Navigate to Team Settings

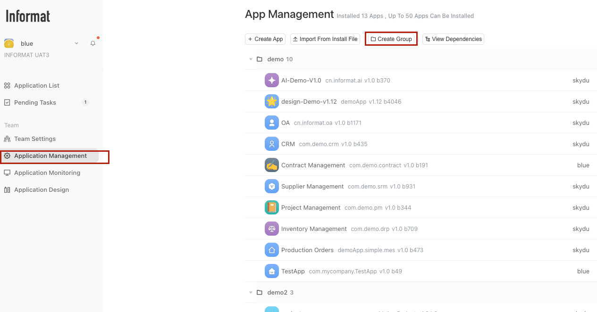(x=35, y=139)
